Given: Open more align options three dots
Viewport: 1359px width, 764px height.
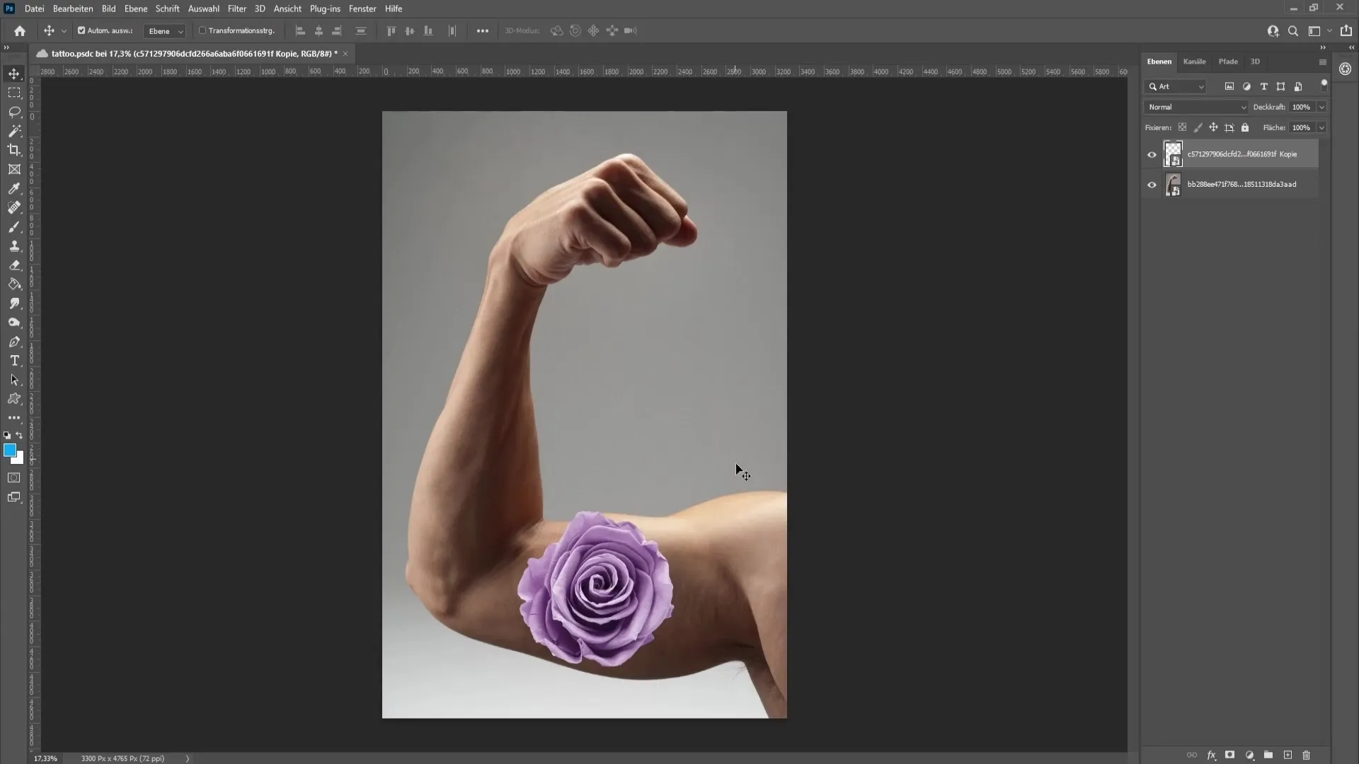Looking at the screenshot, I should tap(483, 31).
